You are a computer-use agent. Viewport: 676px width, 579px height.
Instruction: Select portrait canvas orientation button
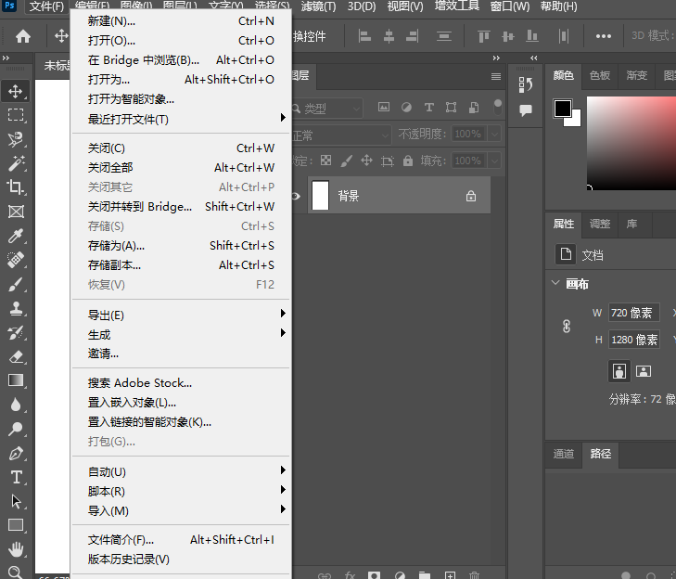[x=619, y=371]
